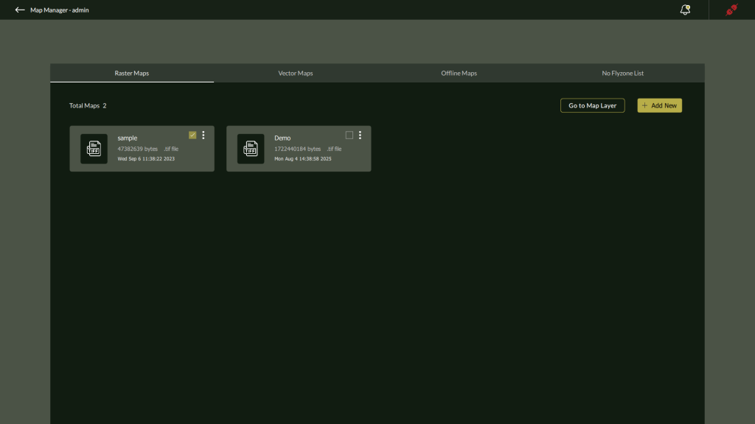Uncheck the sample map checkbox
755x424 pixels.
point(192,135)
